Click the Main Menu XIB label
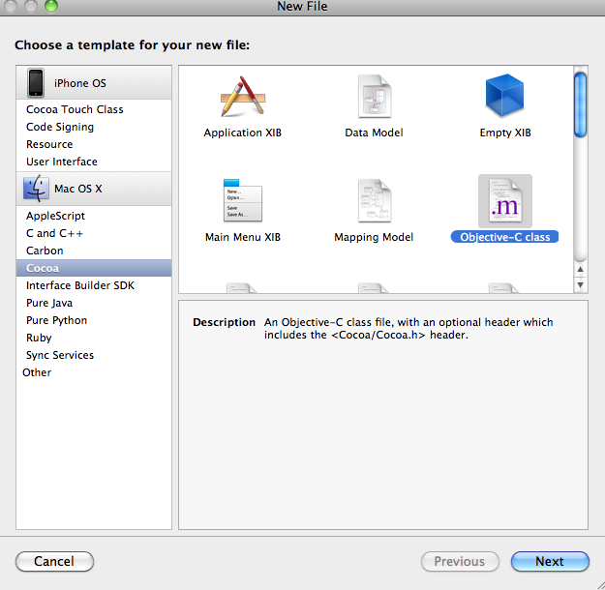605x590 pixels. [243, 237]
